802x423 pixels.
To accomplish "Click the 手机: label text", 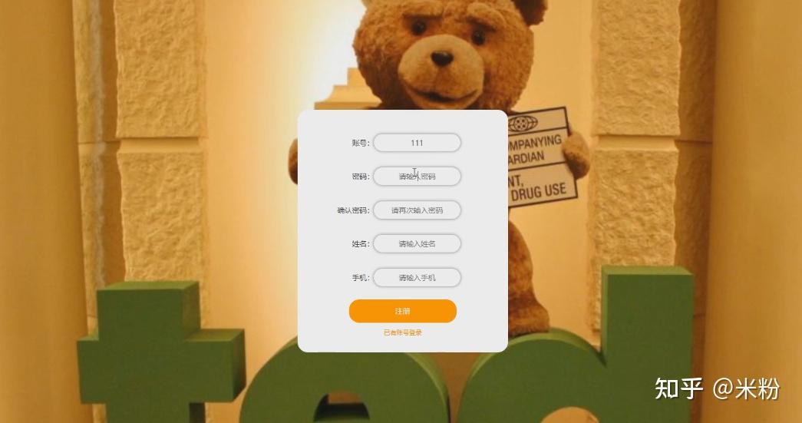I will pyautogui.click(x=361, y=278).
